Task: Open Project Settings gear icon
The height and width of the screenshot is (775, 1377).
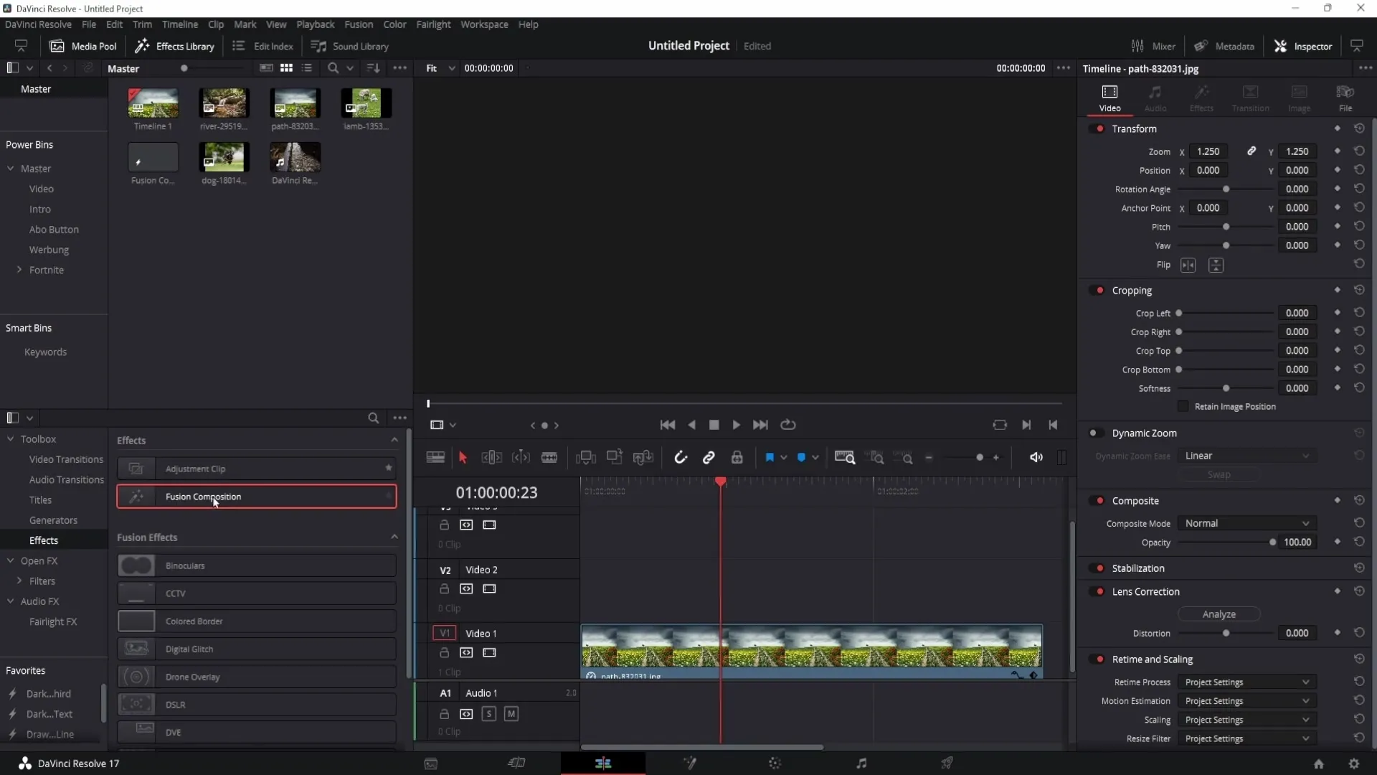Action: tap(1353, 764)
